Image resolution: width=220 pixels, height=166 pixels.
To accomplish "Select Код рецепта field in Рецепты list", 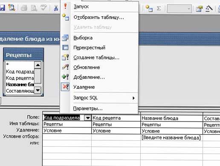I will click(20, 78).
